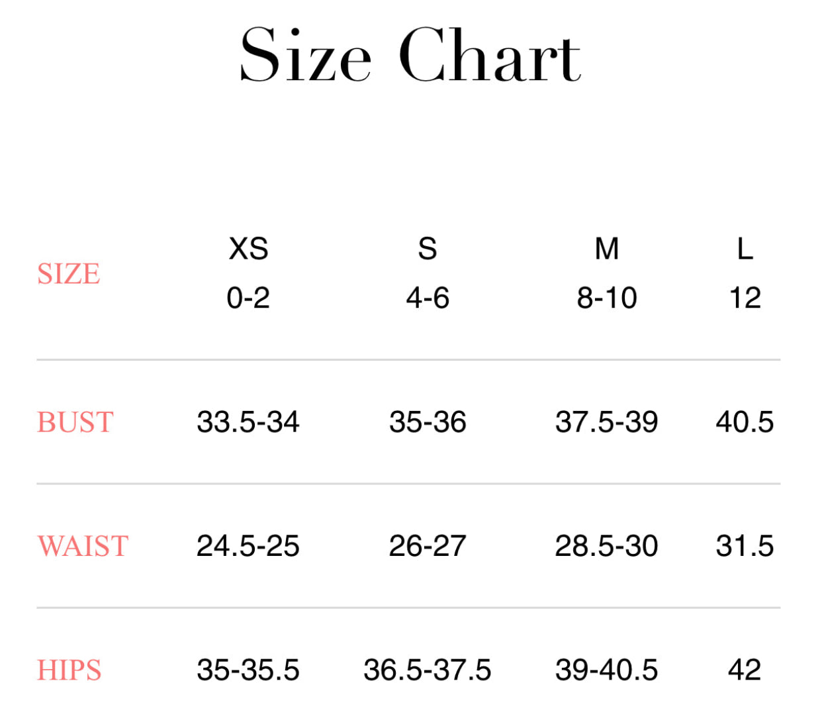Image resolution: width=822 pixels, height=722 pixels.
Task: Click the 31.5 waist measurement
Action: point(745,546)
